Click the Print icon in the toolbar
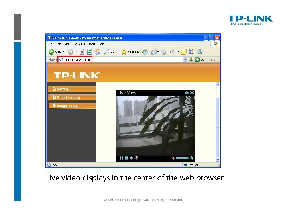 [164, 52]
